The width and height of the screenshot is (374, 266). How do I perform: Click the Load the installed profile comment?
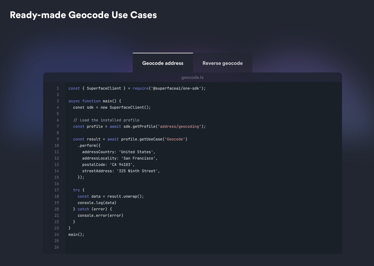click(x=106, y=120)
